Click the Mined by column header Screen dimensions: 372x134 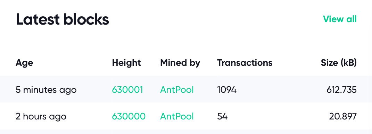180,63
